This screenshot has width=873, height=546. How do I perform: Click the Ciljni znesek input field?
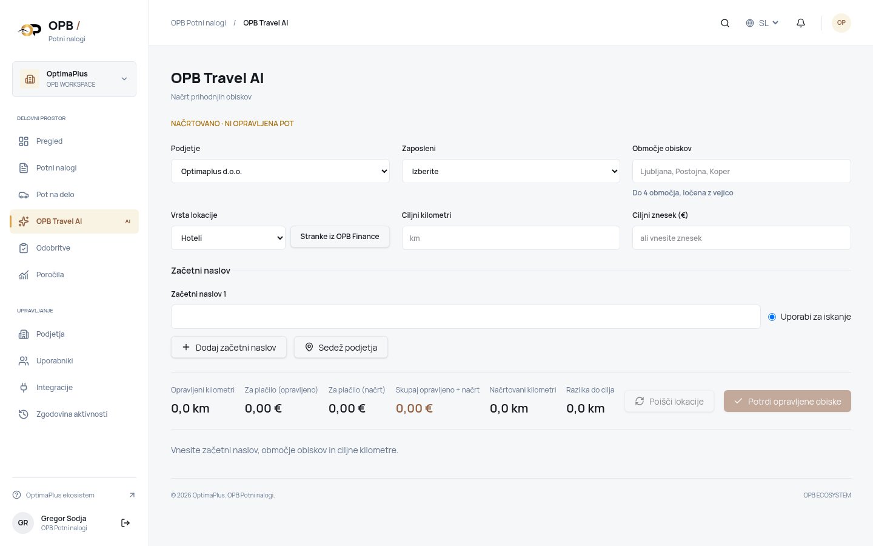tap(741, 238)
